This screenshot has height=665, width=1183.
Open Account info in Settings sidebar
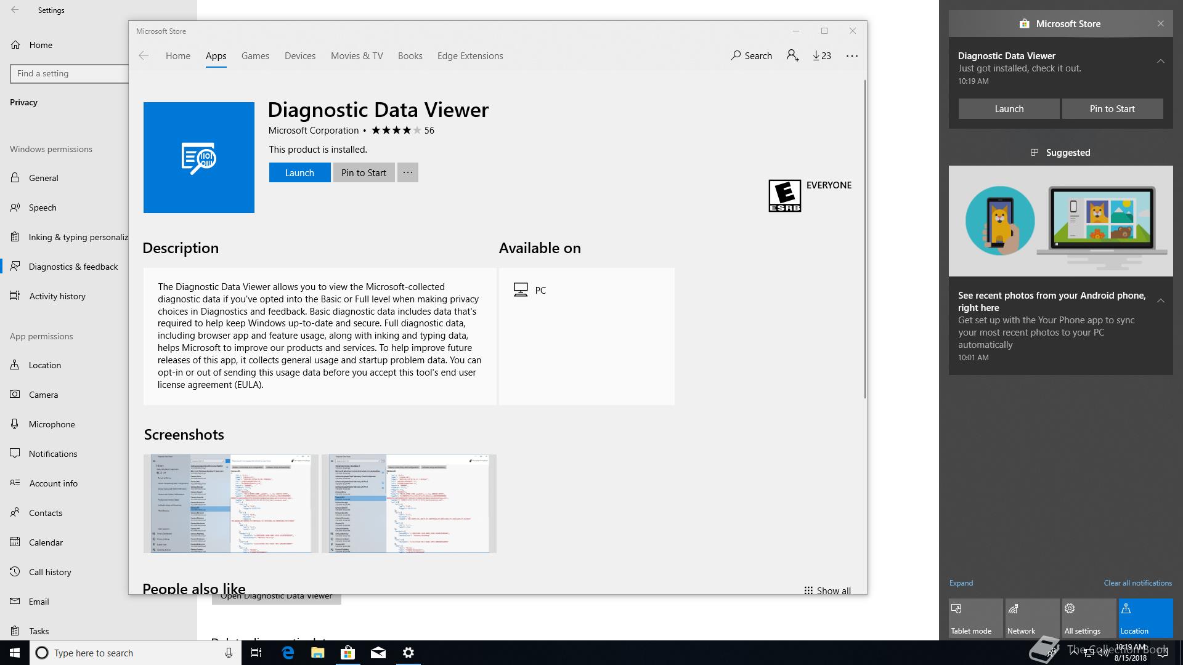click(64, 483)
